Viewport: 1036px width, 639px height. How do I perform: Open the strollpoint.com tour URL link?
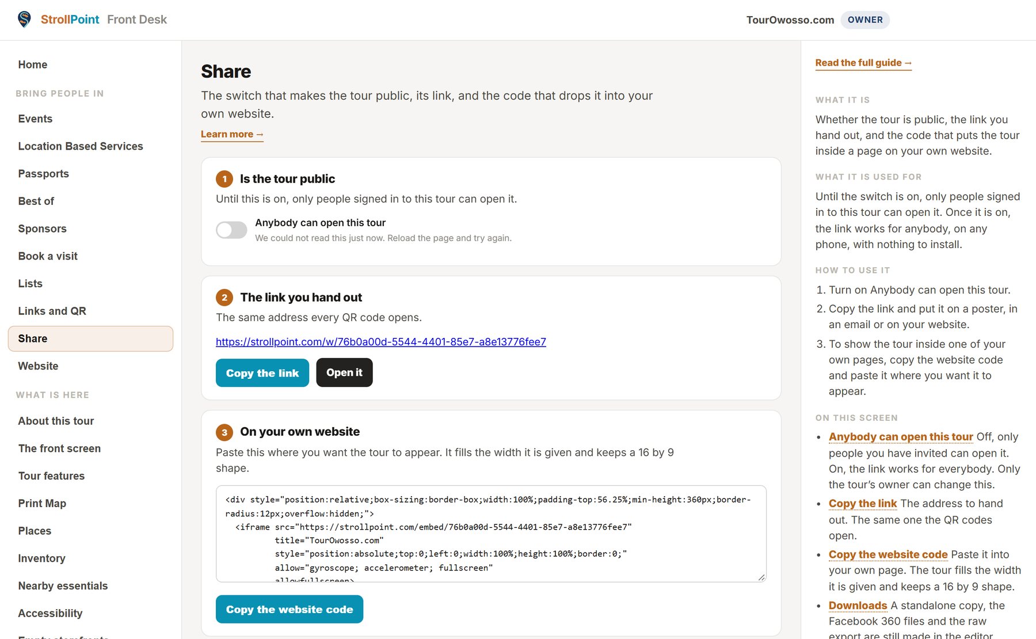pyautogui.click(x=381, y=342)
